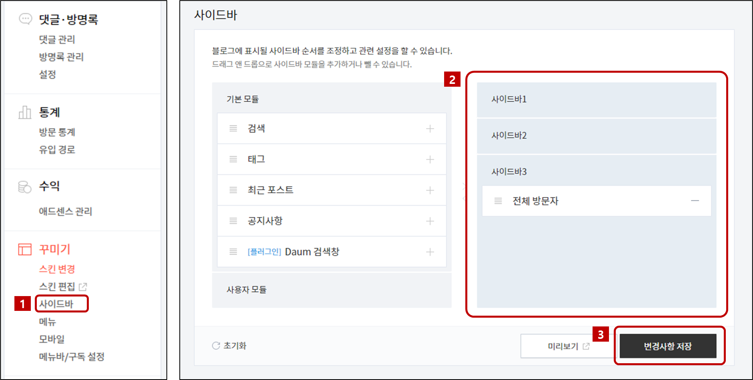
Task: Open 모바일 settings menu item
Action: pyautogui.click(x=52, y=339)
